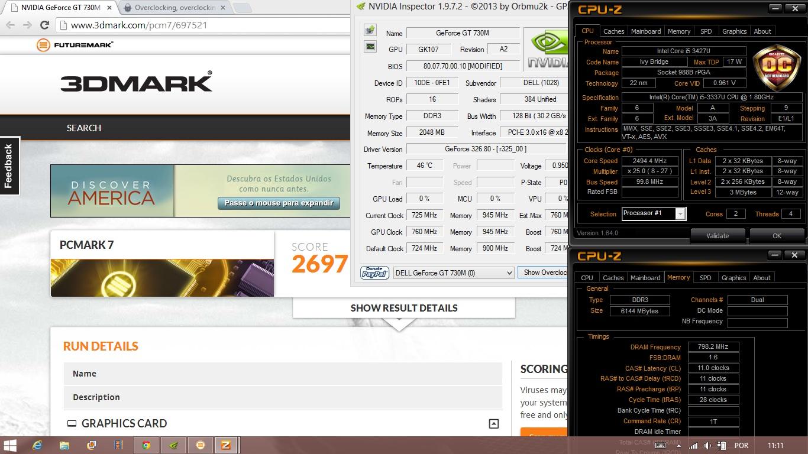This screenshot has width=808, height=454.
Task: Click the 2494.4 MHz Core Speed value
Action: (649, 161)
